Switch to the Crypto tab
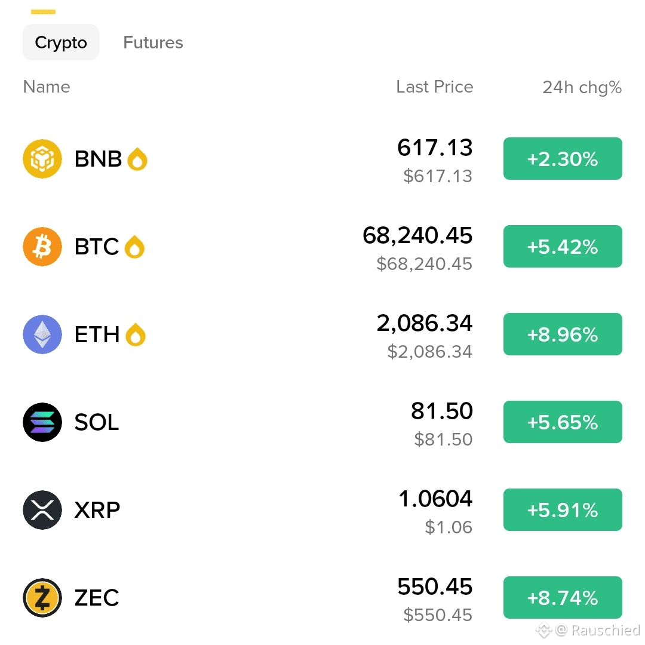Screen dimensions: 645x645 pos(61,42)
